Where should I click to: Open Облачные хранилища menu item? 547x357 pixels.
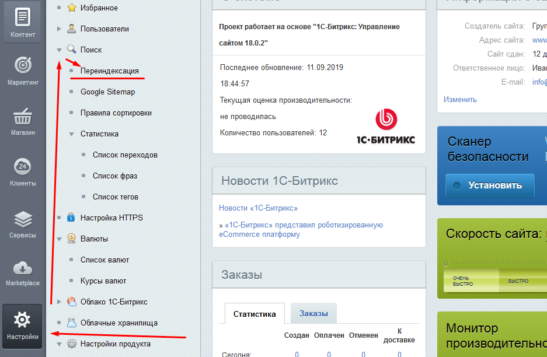coord(119,323)
